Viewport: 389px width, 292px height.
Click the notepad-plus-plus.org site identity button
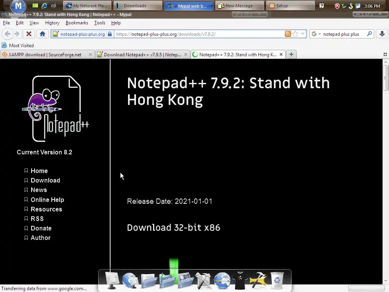click(82, 34)
